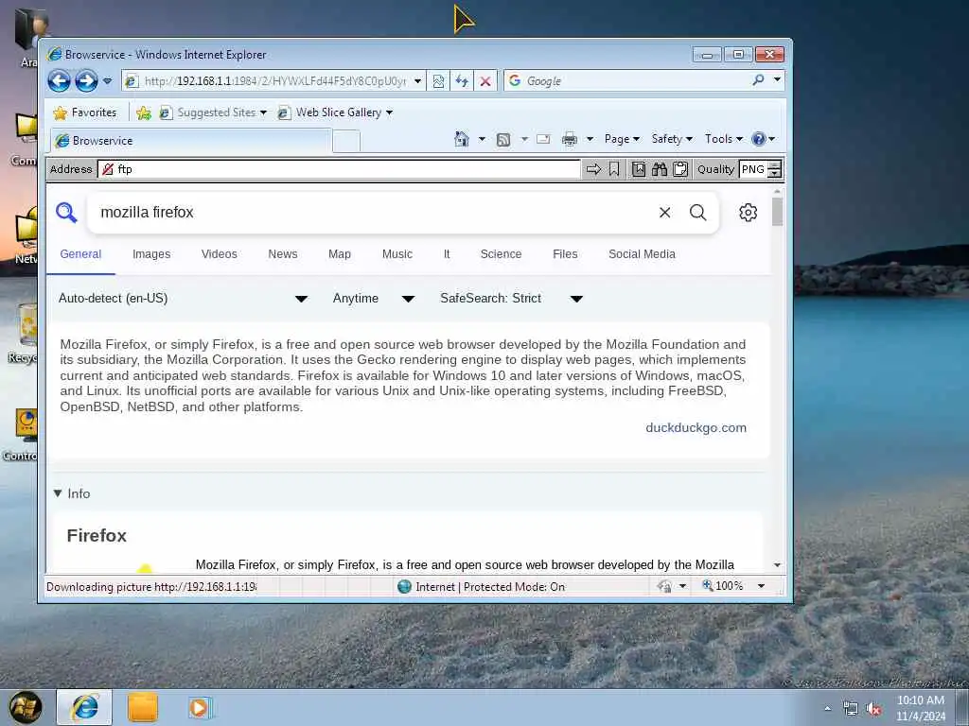
Task: Collapse the Info section triangle
Action: [x=58, y=493]
